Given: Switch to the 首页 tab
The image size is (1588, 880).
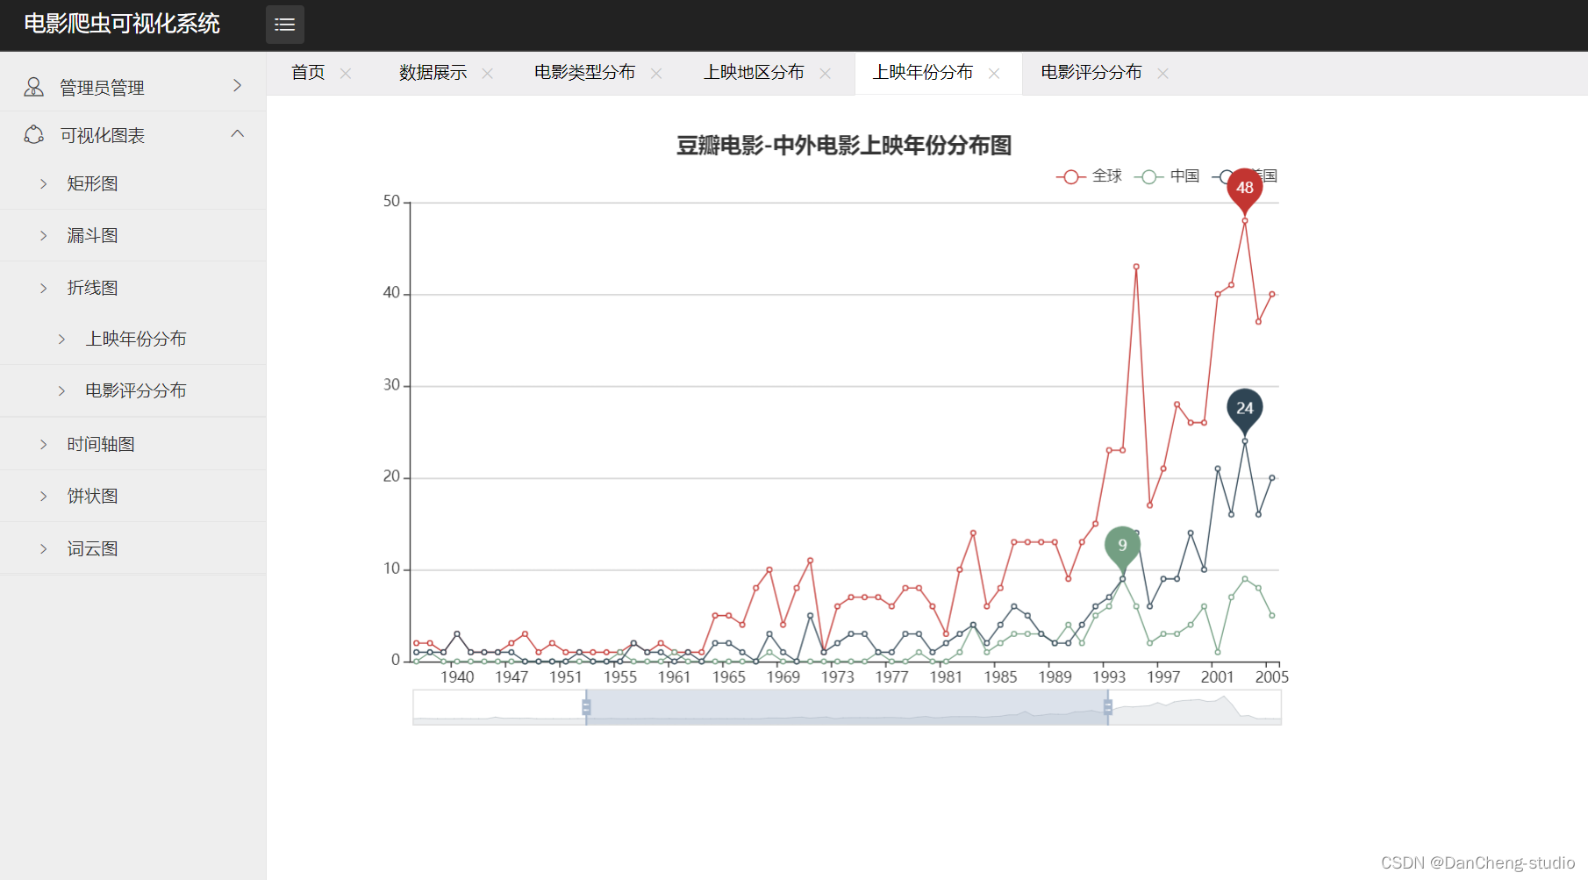Looking at the screenshot, I should [308, 73].
